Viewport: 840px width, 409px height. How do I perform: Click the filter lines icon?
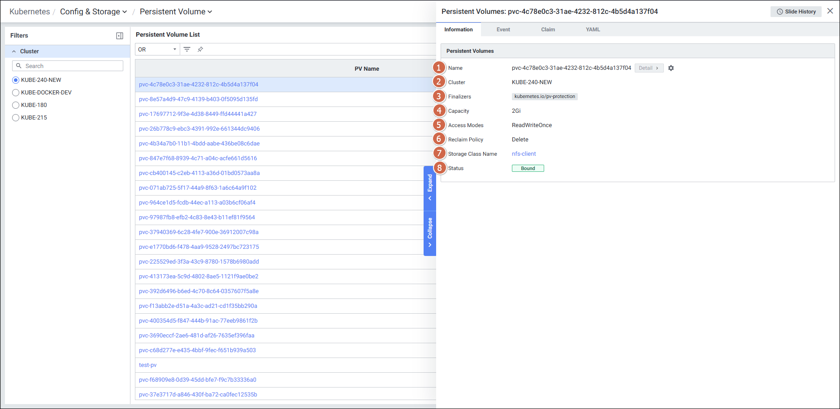(x=187, y=49)
